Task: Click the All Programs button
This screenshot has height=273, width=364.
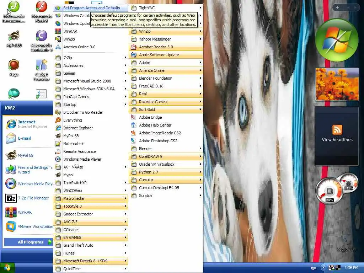Action: (28, 242)
